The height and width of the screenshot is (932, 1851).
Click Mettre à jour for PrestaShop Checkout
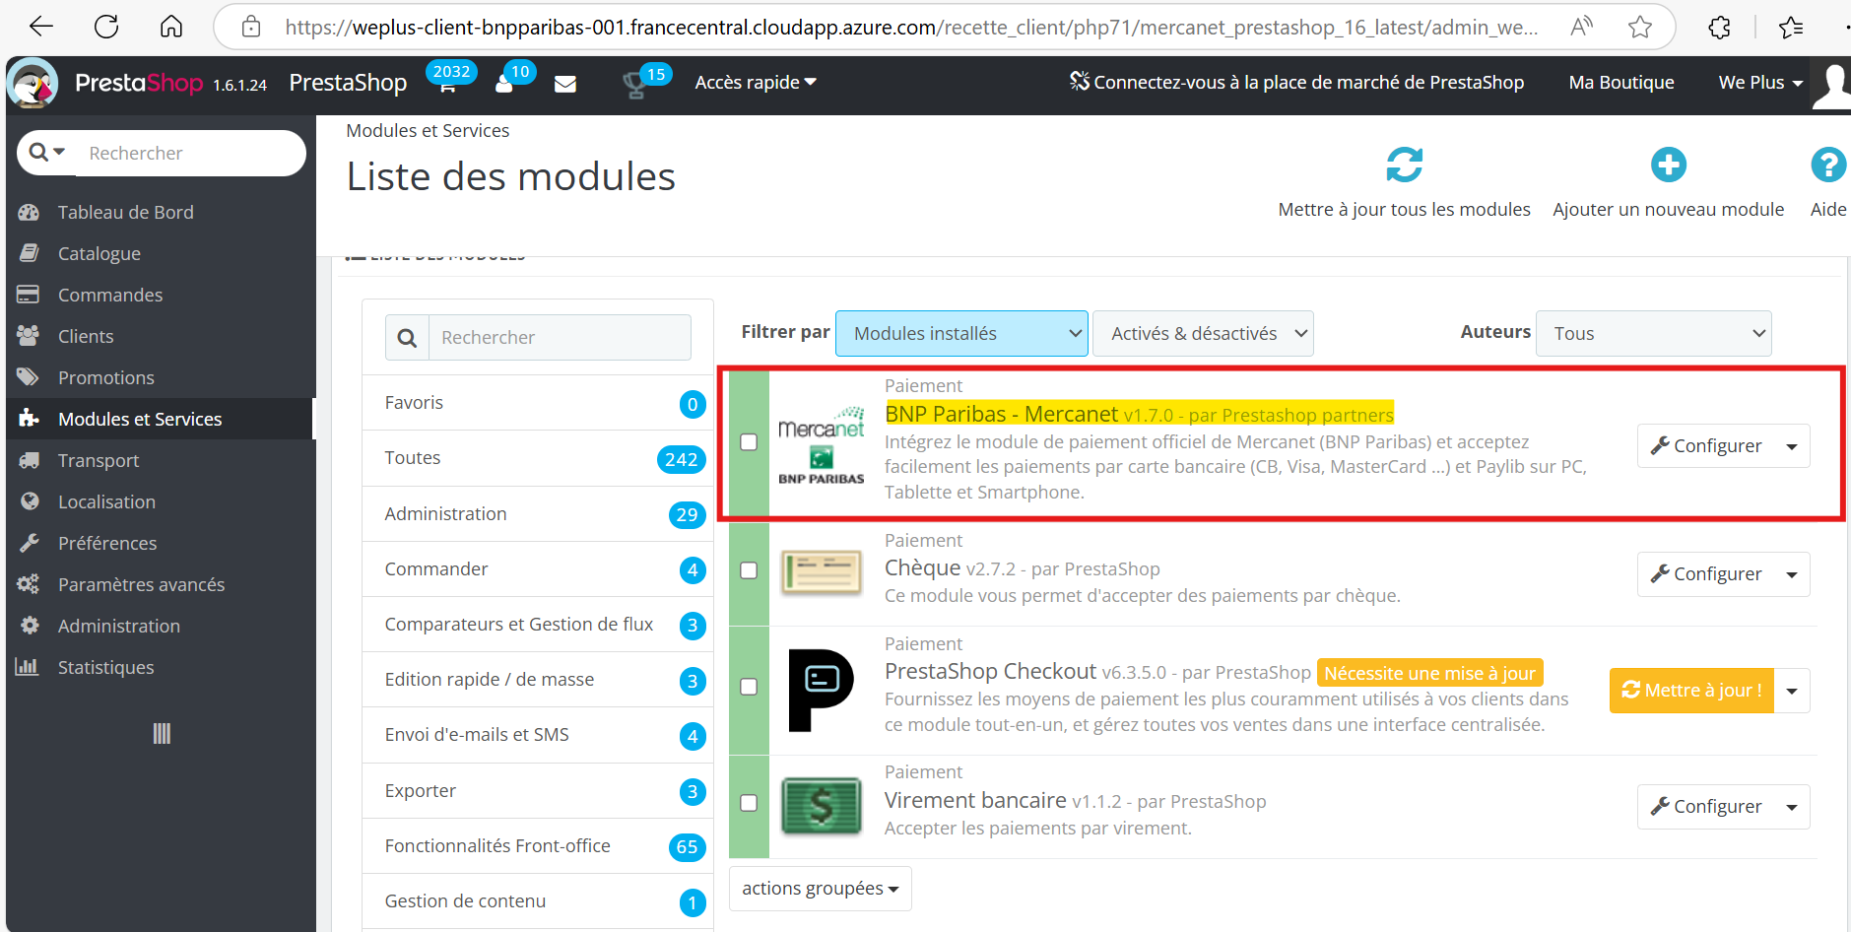1691,691
